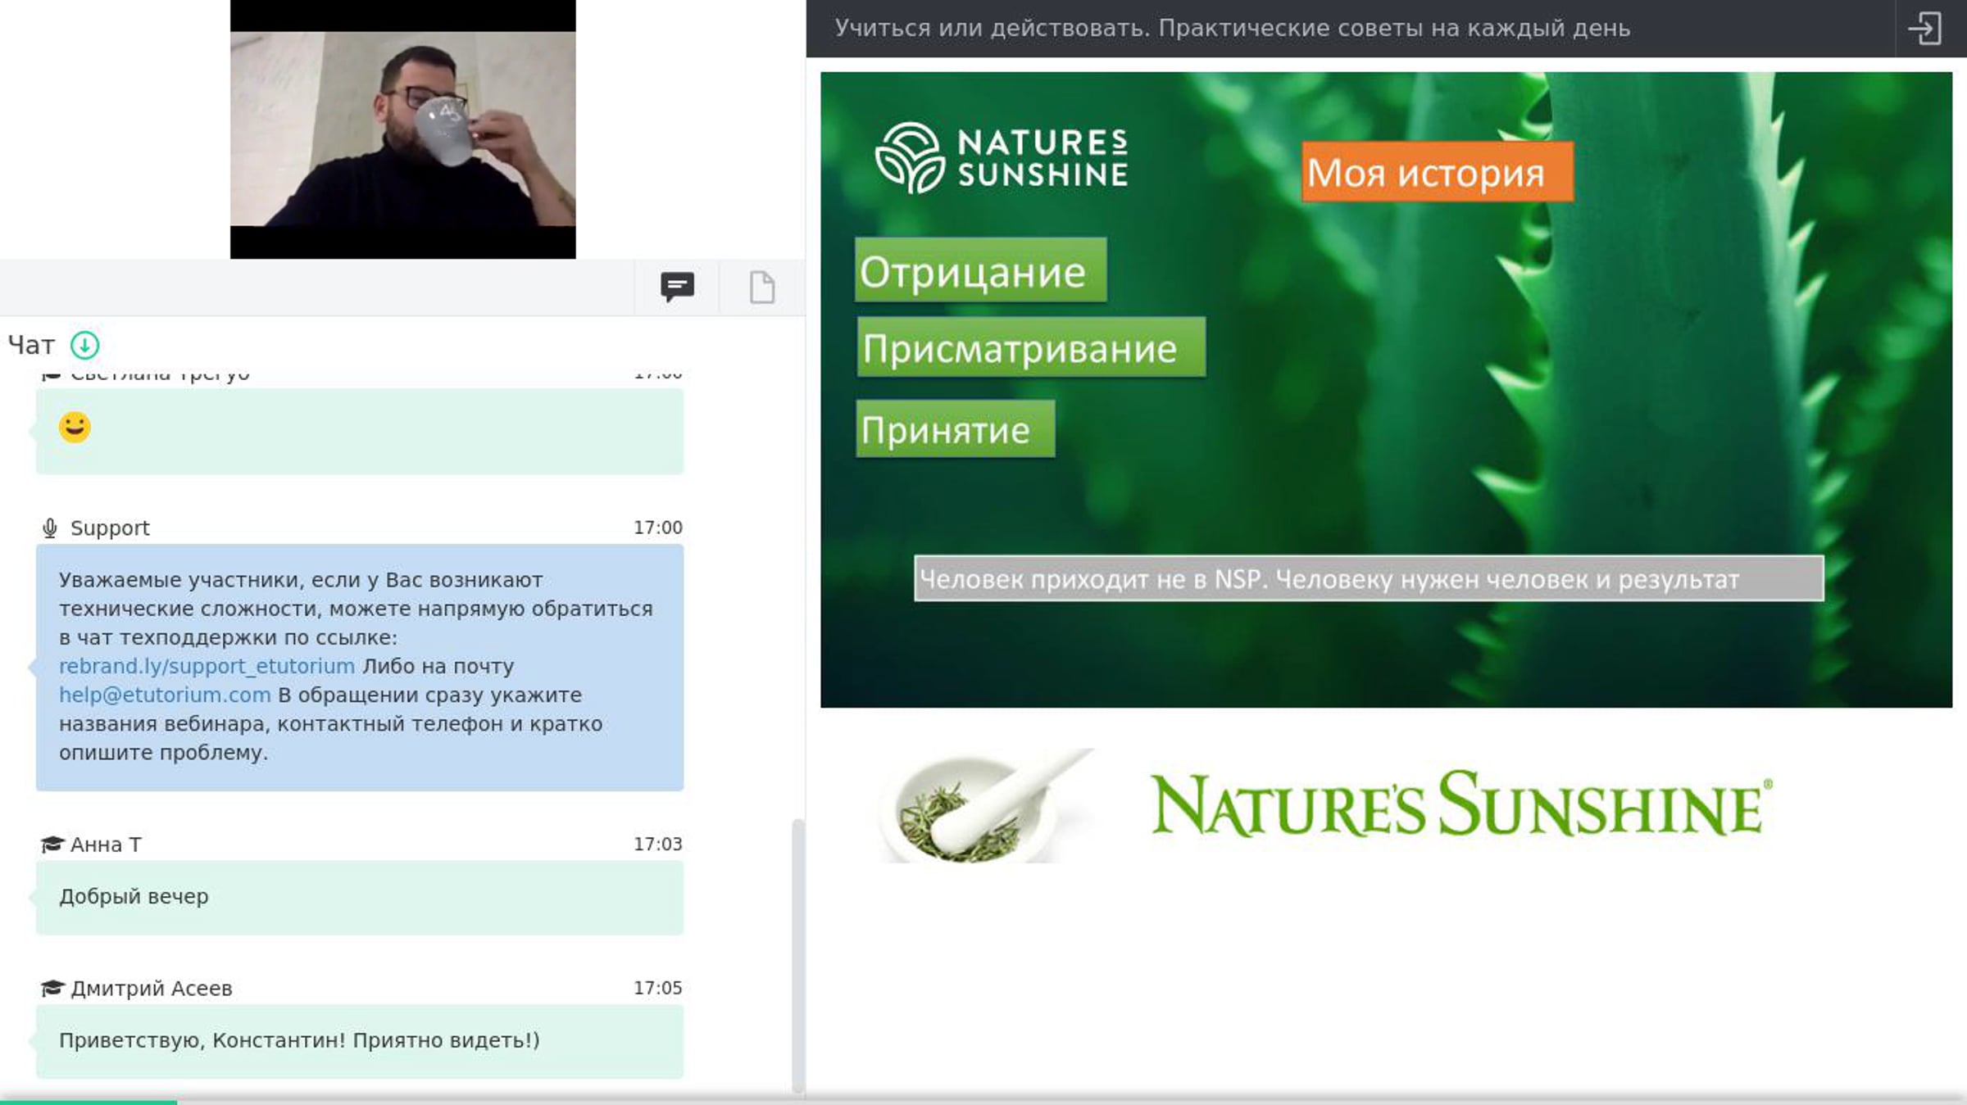Click the "Добрый вечер" chat message
Screen dimensions: 1967x1105
pos(360,897)
